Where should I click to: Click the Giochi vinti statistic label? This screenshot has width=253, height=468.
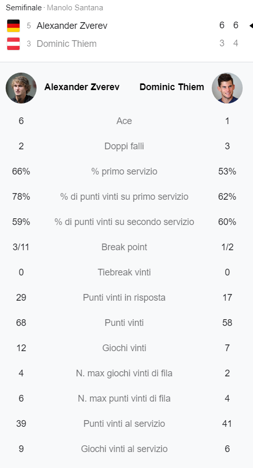coord(124,348)
